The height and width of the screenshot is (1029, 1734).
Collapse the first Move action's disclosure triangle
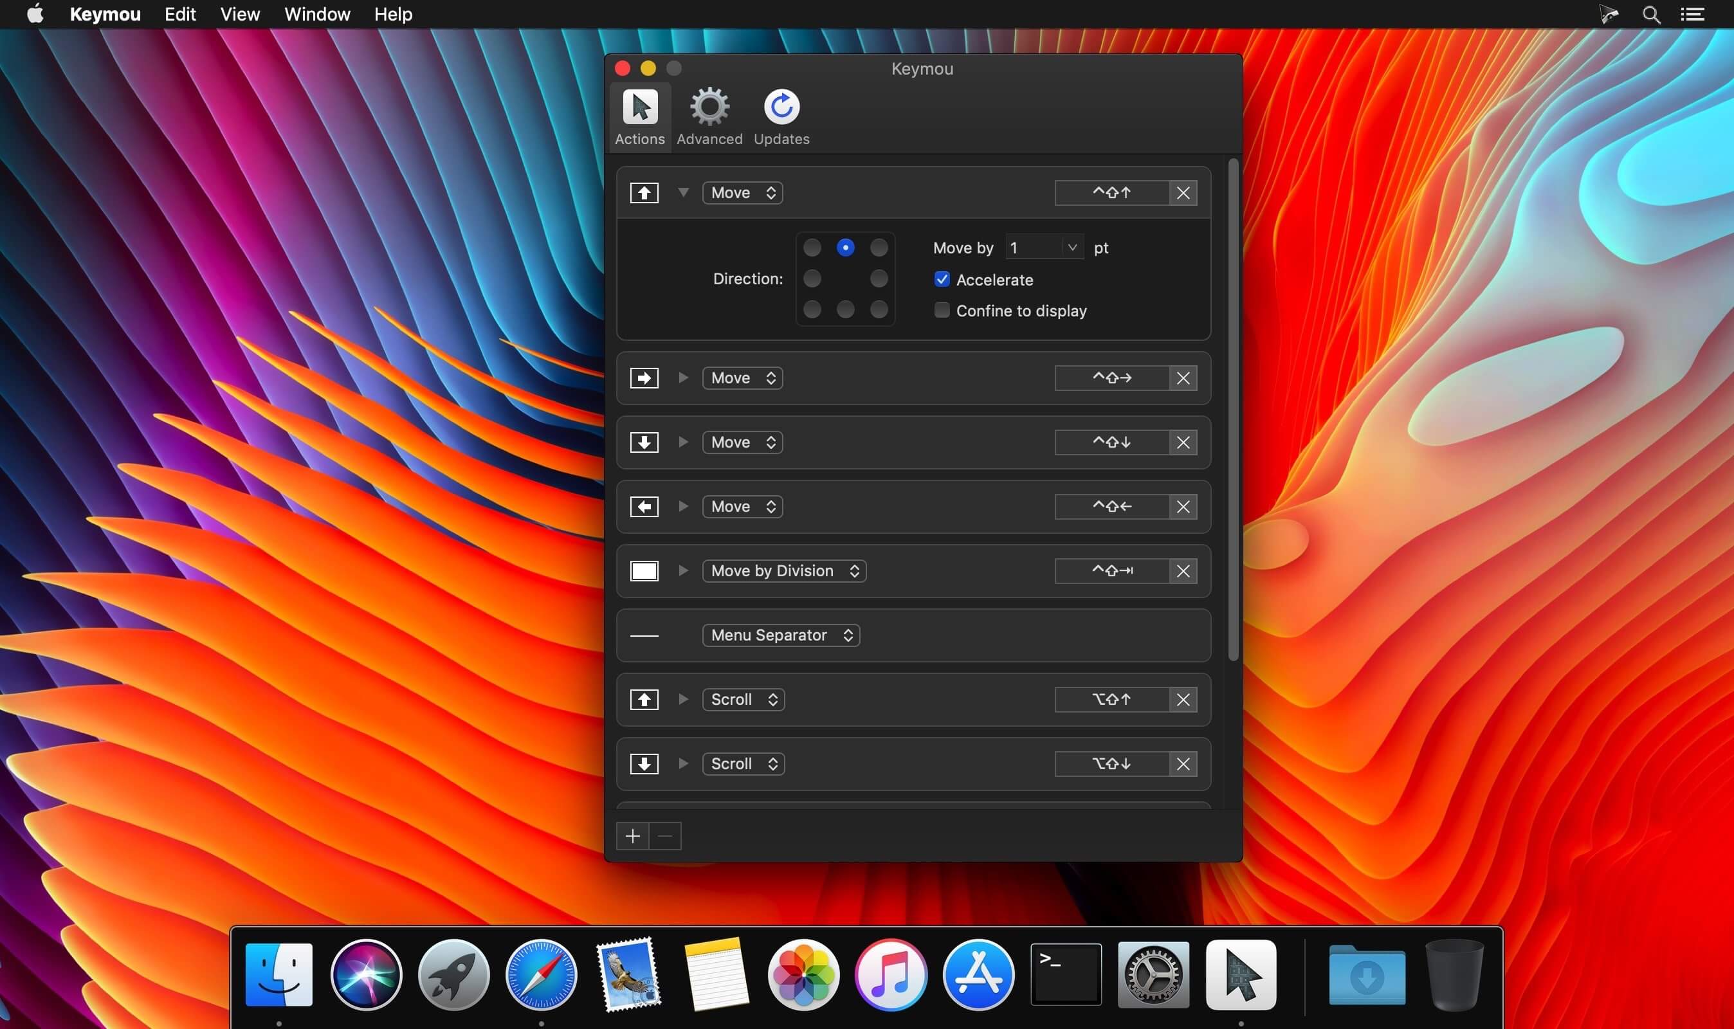click(683, 193)
